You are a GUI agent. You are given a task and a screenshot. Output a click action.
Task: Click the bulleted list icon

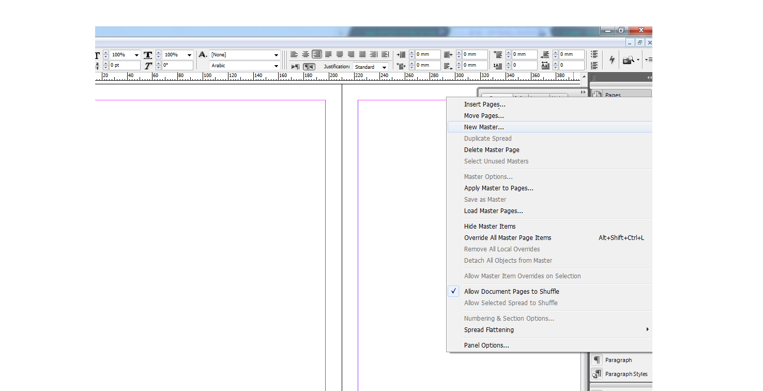[594, 54]
